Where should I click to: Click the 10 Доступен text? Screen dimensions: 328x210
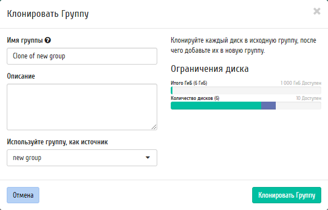(x=308, y=98)
